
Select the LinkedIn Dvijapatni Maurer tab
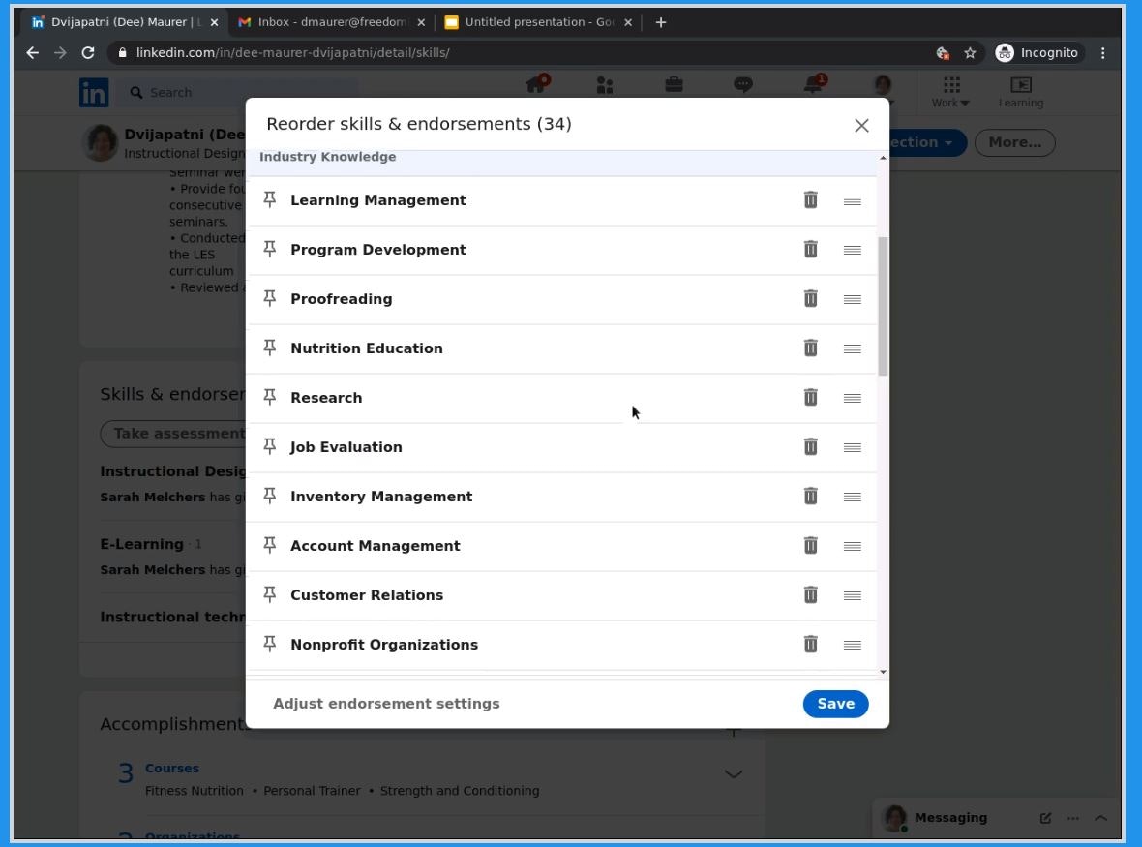pyautogui.click(x=125, y=22)
